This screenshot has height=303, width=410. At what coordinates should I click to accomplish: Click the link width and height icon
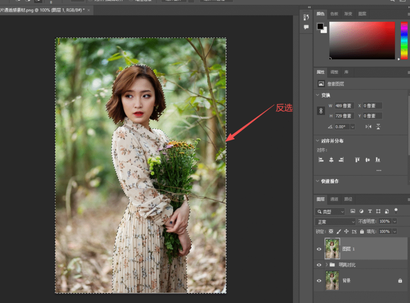point(321,111)
